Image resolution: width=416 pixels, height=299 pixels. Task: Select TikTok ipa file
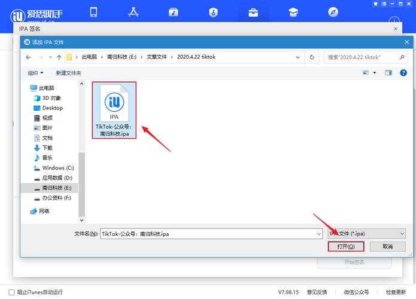[x=114, y=110]
